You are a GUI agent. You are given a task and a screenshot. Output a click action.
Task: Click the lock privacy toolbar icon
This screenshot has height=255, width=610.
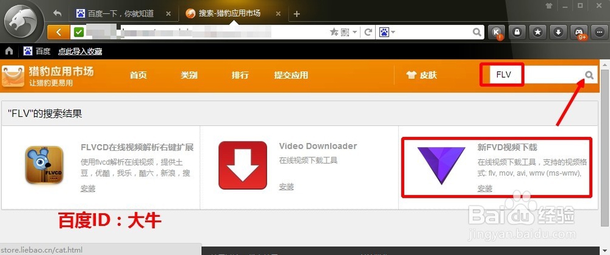(x=517, y=33)
